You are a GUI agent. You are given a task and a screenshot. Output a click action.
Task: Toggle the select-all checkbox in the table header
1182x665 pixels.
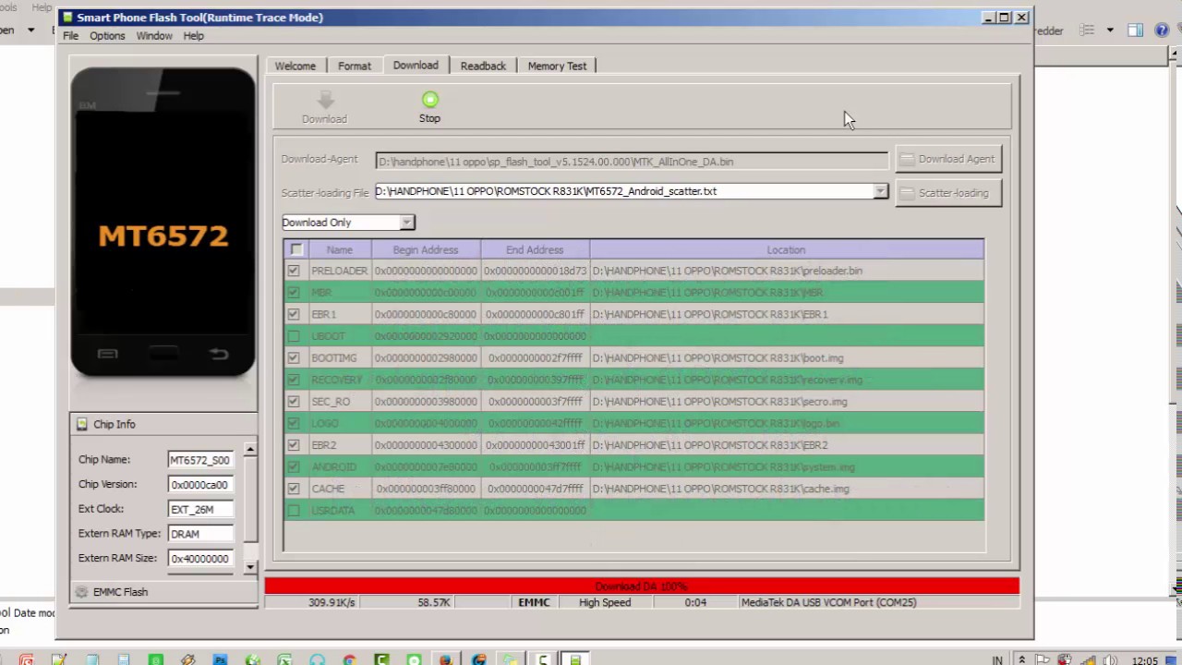296,249
